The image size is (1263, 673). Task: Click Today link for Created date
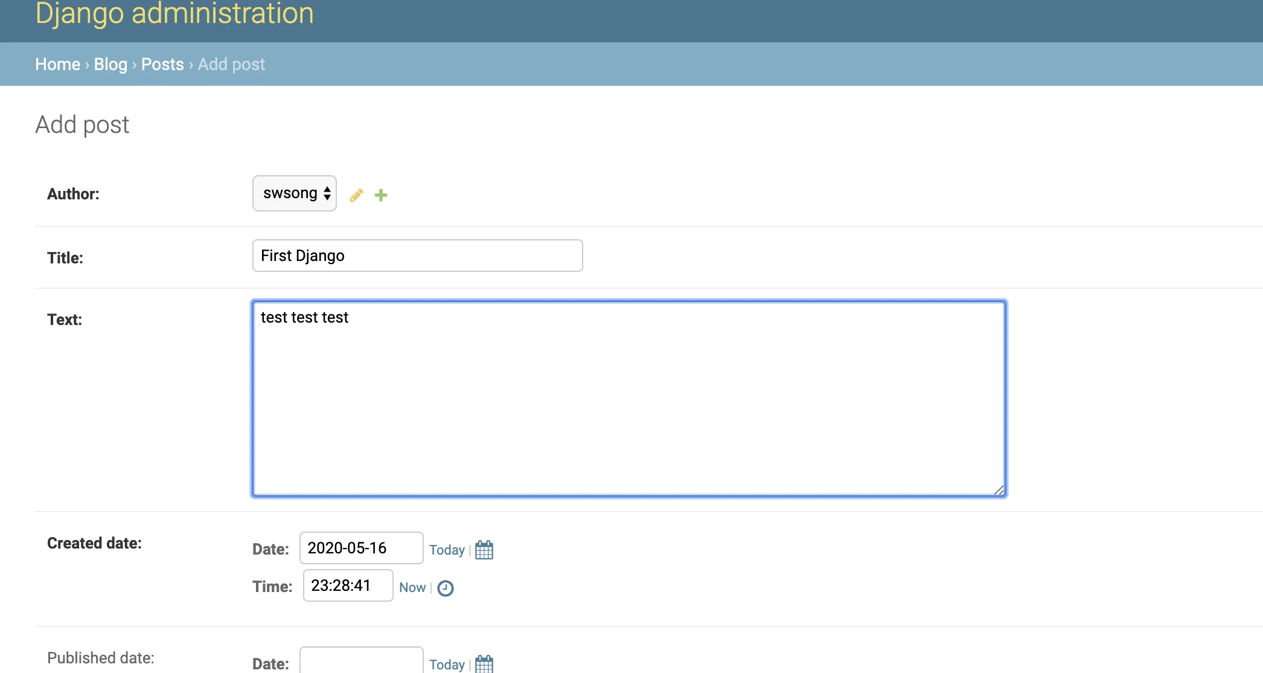[x=447, y=550]
